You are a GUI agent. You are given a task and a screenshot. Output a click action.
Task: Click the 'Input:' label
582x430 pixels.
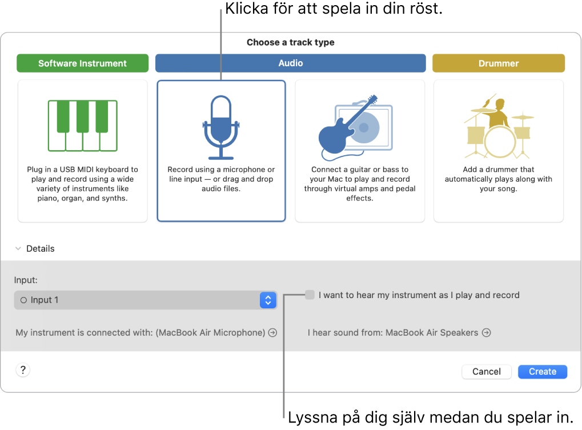[26, 280]
